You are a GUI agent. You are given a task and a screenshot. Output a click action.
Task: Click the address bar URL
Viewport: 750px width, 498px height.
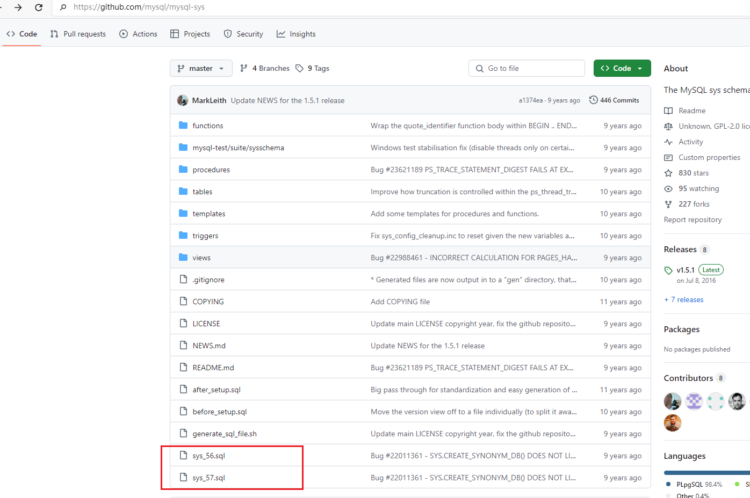[x=139, y=7]
